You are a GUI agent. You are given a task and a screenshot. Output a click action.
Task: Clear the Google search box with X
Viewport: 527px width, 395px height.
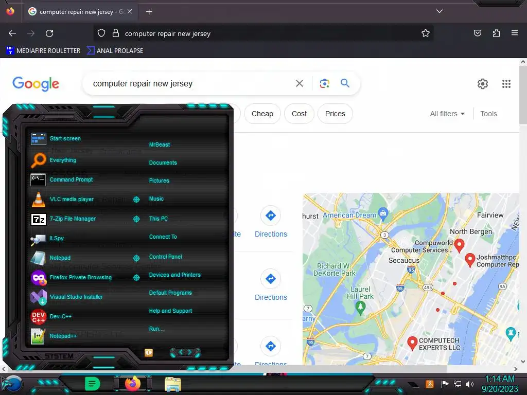(300, 83)
